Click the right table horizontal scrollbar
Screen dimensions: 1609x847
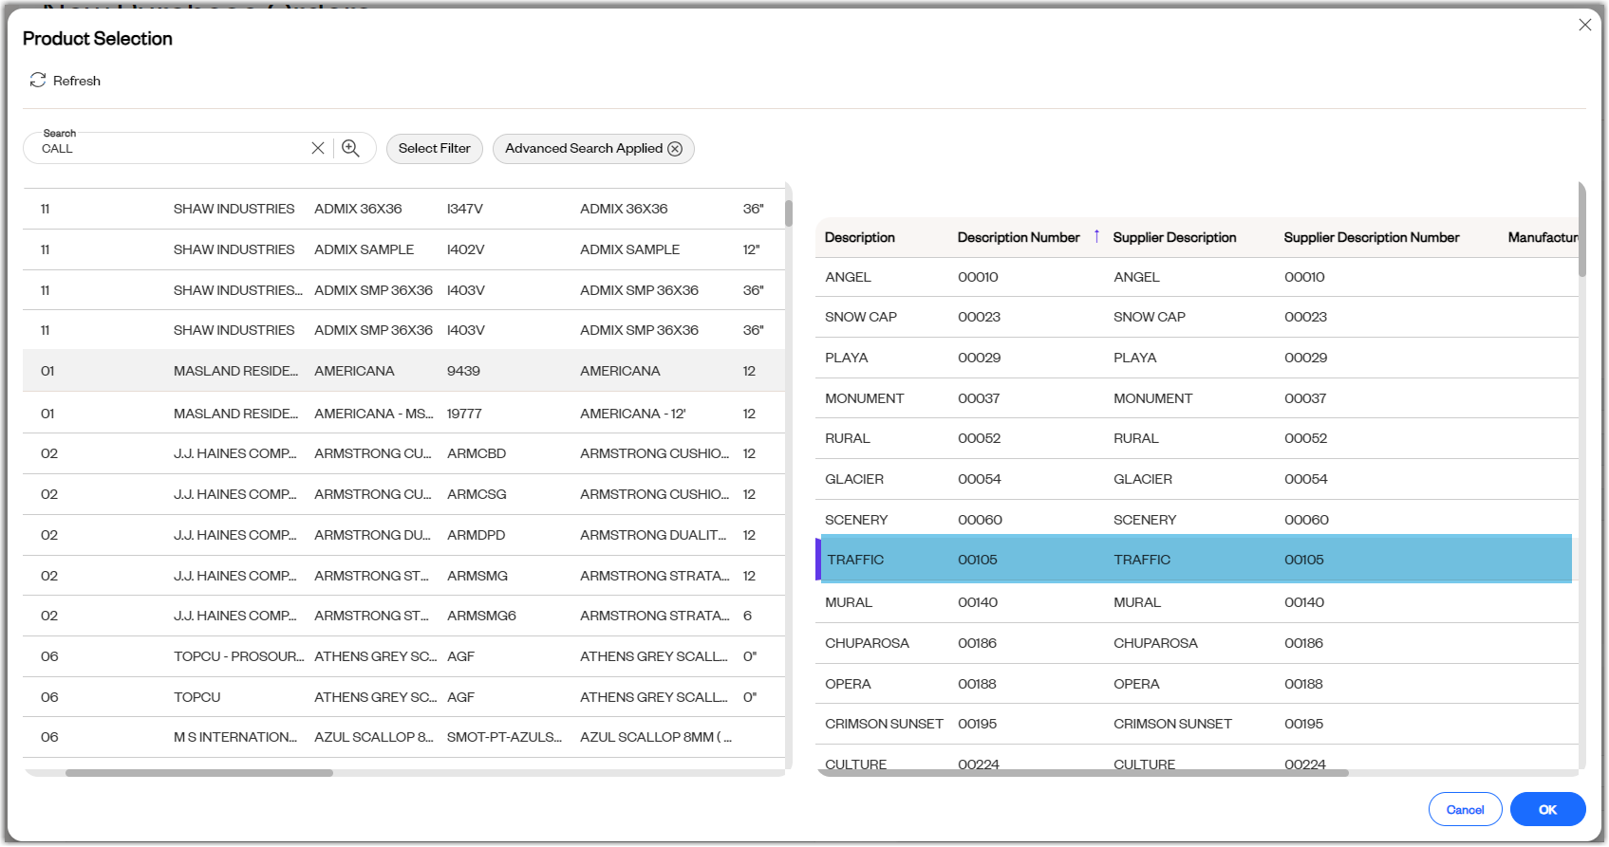1082,773
